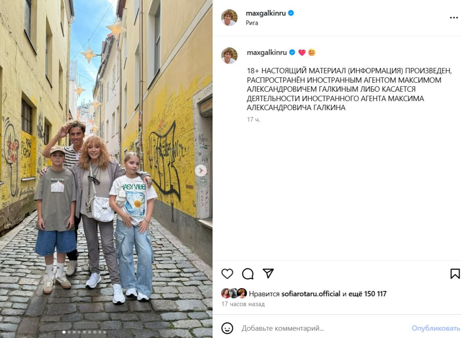Viewport: 462px width, 338px height.
Task: Click the maxgalkinru header profile avatar
Action: (x=229, y=18)
